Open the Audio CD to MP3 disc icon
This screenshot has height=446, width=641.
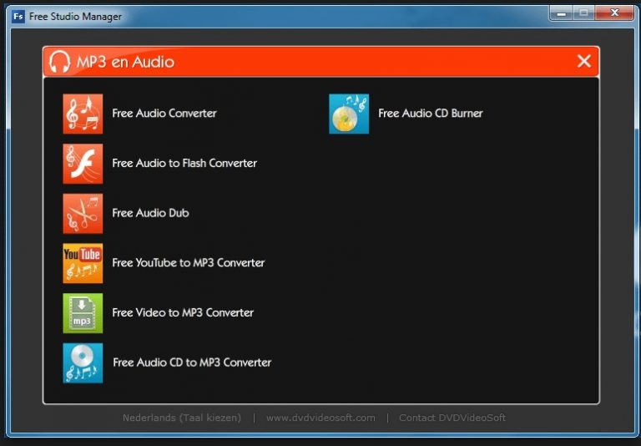coord(83,363)
